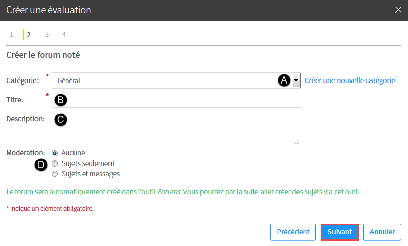Screen dimensions: 408x246
Task: Close the Créer une évaluation dialog
Action: click(398, 10)
